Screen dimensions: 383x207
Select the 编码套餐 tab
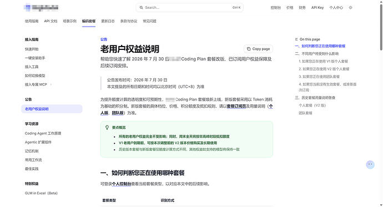tap(89, 21)
